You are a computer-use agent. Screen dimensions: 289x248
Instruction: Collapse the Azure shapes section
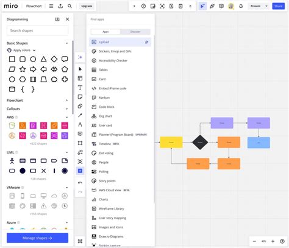tap(66, 222)
